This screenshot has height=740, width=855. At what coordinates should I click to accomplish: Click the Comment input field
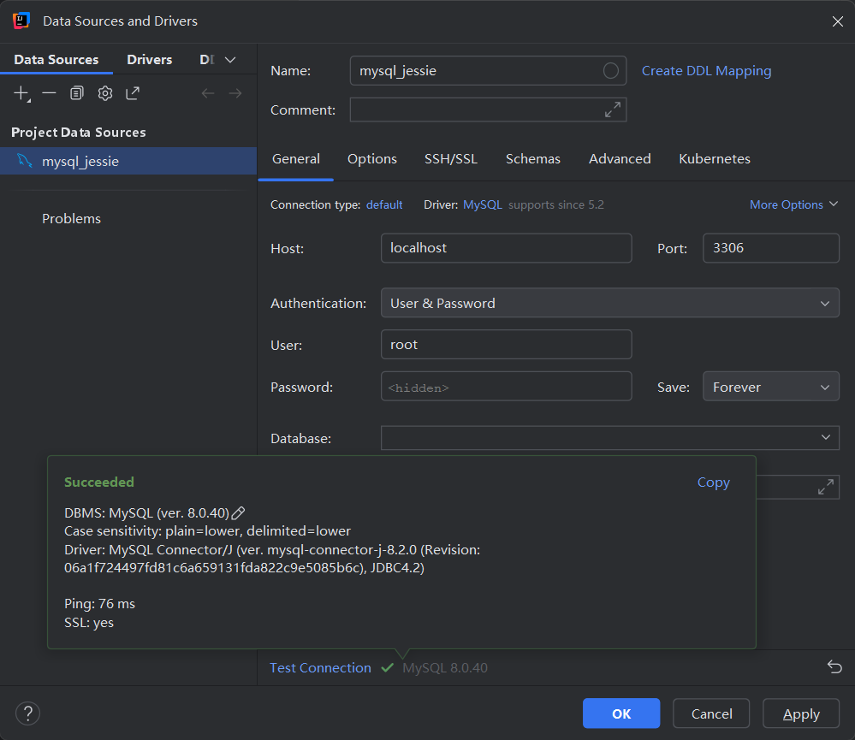[488, 110]
